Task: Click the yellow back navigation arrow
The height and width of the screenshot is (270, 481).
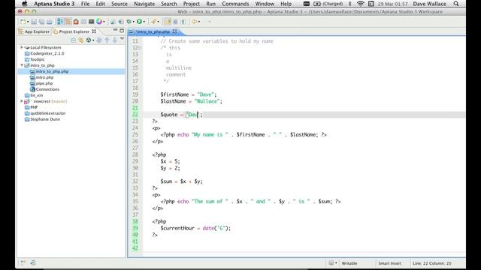Action: click(194, 22)
